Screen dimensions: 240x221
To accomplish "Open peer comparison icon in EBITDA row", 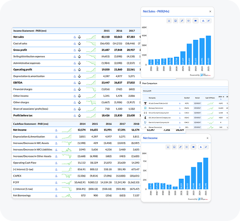I will click(x=79, y=83).
